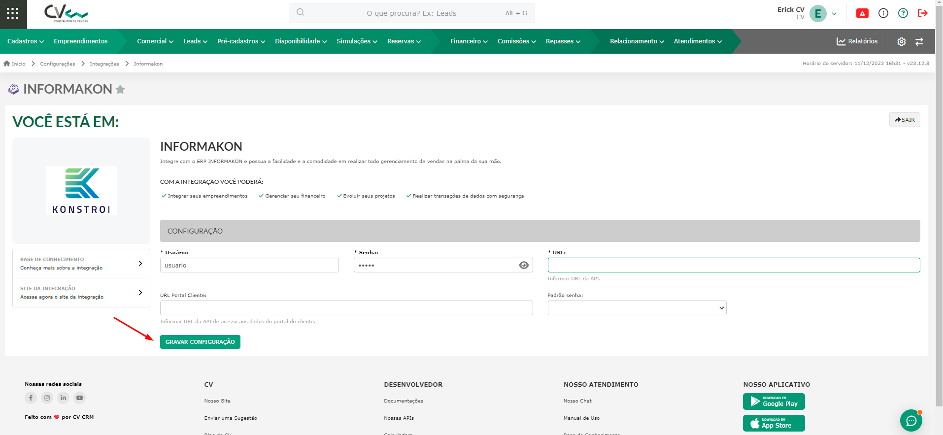
Task: Open the Atendimentos menu
Action: (x=698, y=41)
